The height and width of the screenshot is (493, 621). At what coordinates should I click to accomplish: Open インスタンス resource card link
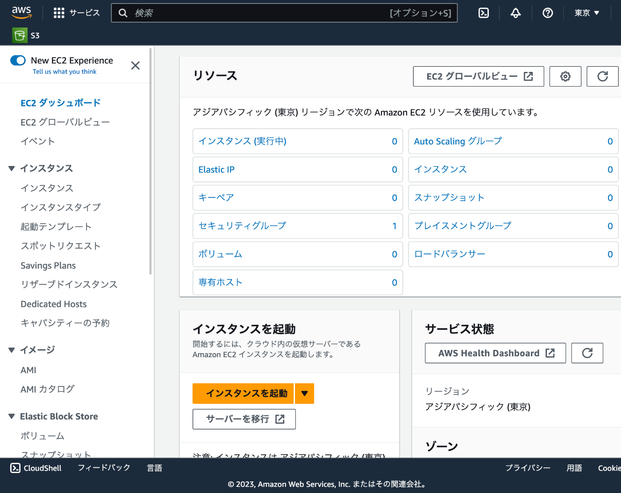click(x=440, y=170)
